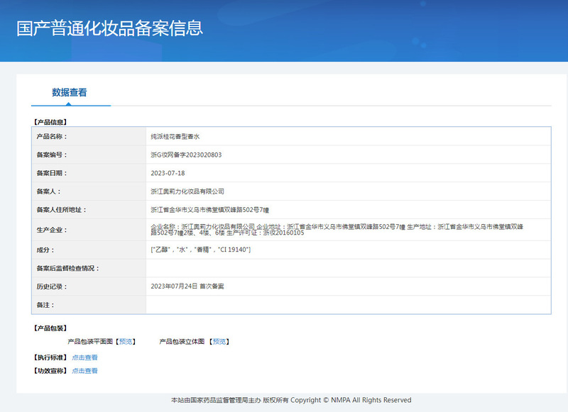The height and width of the screenshot is (412, 568).
Task: Select the 备案人 value 浙江奥莉力化妆品有限公司
Action: (x=187, y=191)
